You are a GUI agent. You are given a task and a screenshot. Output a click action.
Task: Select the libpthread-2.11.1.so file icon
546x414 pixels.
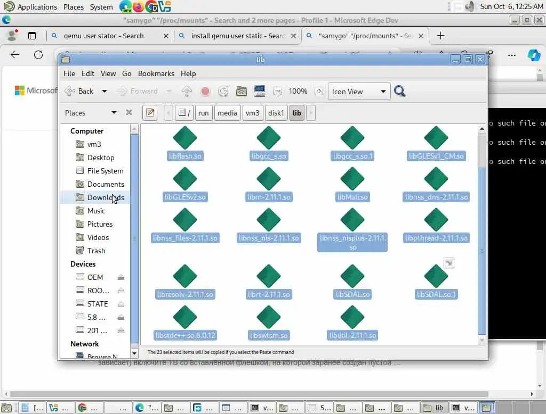(x=436, y=220)
